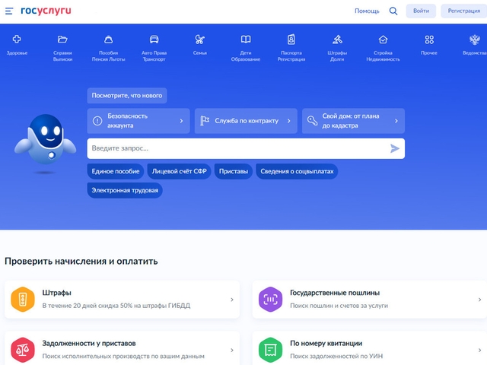Image resolution: width=487 pixels, height=365 pixels.
Task: Select the Лицевой счёт СФР chip
Action: 180,171
